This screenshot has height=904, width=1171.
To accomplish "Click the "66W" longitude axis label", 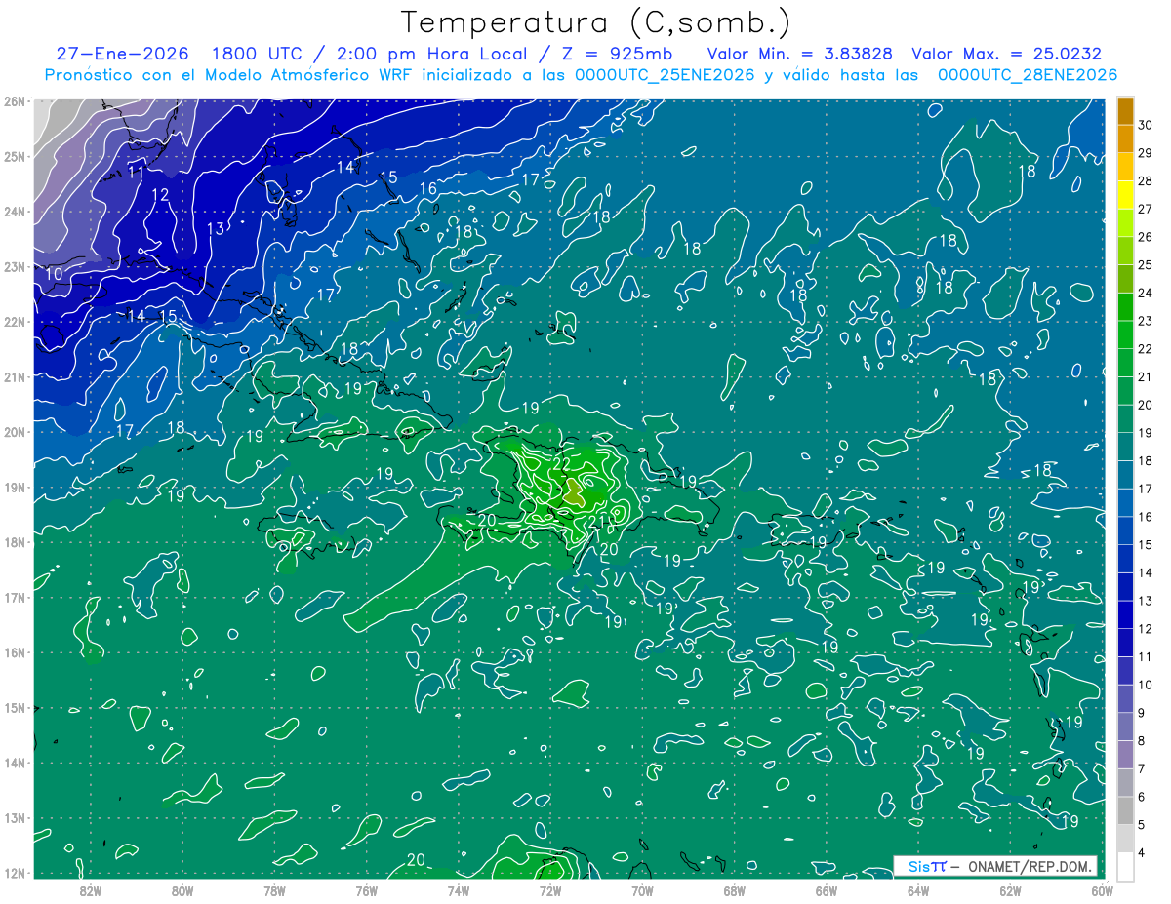I will click(x=827, y=889).
